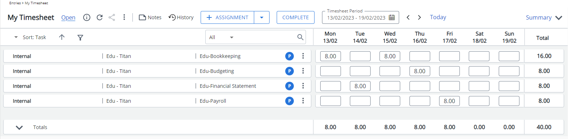Go to next timesheet period
Screen dimensions: 568x139
[419, 17]
